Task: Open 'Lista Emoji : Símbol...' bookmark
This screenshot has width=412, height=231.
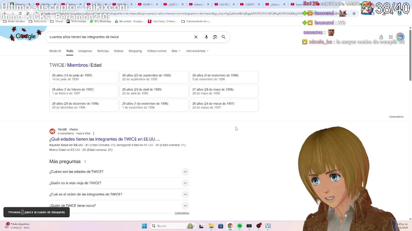Action: pos(162,21)
